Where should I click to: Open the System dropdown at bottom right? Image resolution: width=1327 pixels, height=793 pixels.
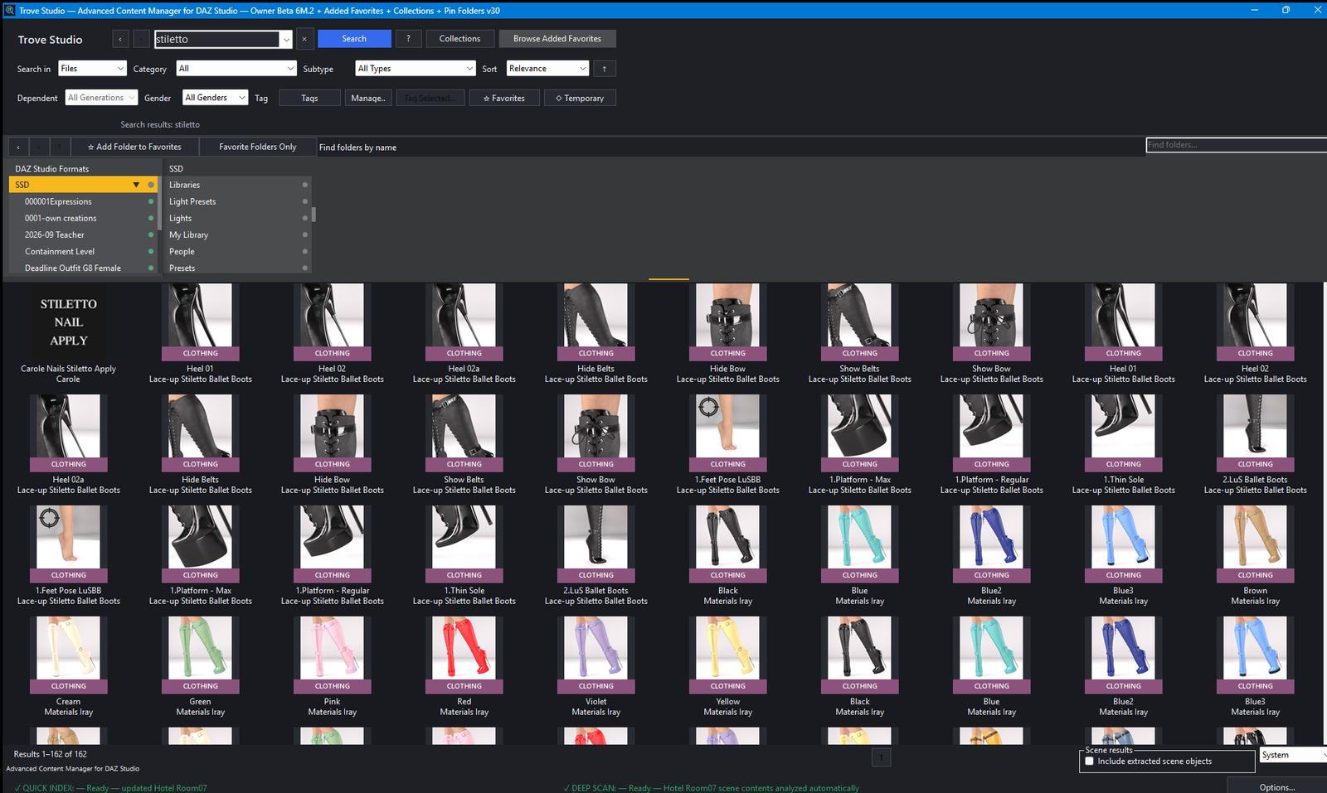(x=1293, y=755)
